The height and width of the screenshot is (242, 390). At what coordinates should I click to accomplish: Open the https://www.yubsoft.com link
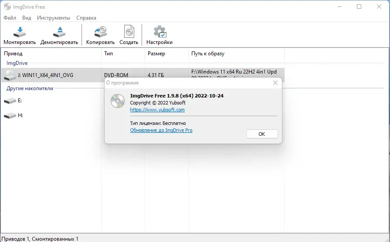tap(157, 110)
